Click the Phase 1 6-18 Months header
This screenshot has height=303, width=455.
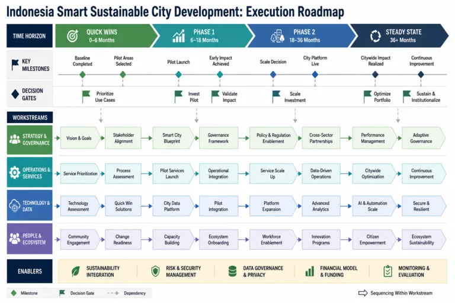click(x=203, y=36)
